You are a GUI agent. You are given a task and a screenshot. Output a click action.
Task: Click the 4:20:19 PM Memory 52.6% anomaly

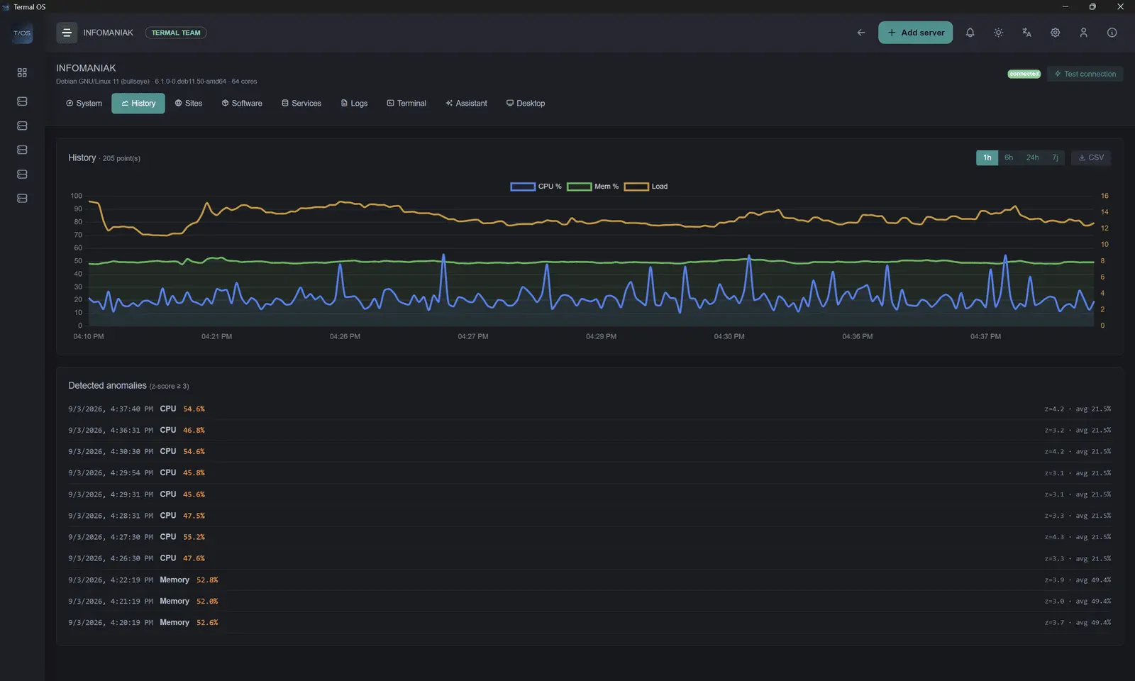589,623
